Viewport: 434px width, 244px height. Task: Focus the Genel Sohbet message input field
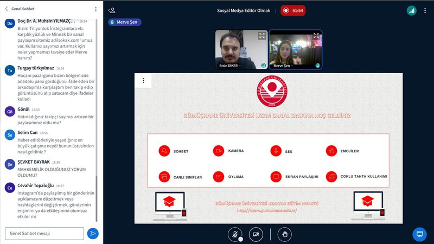(x=44, y=233)
